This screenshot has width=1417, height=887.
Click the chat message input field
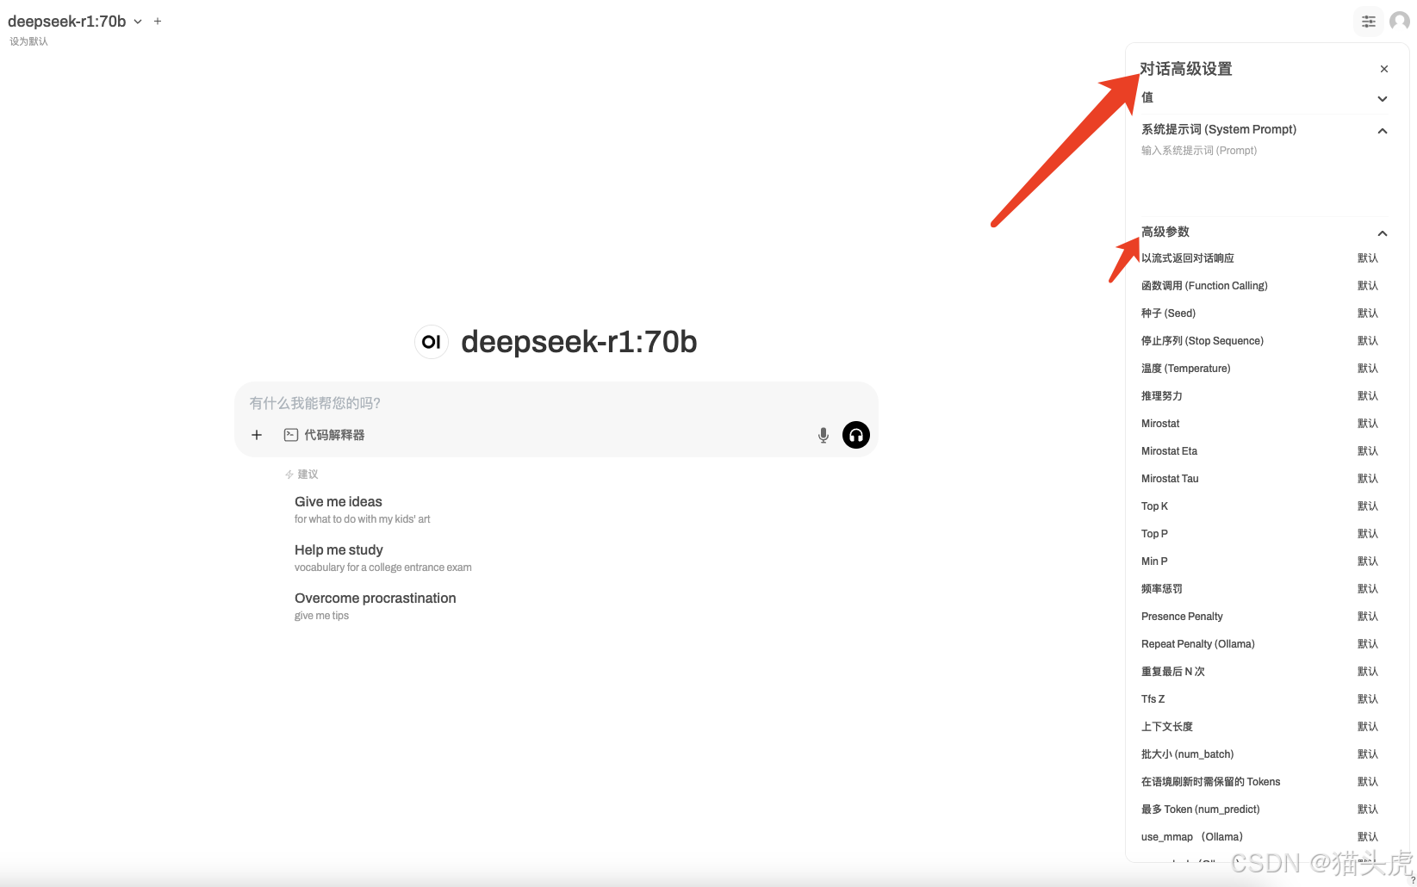[556, 403]
